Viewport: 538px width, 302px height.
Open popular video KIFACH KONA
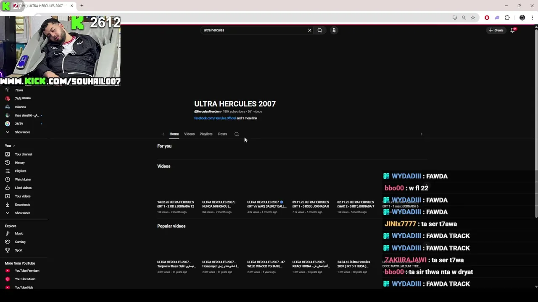tap(311, 264)
